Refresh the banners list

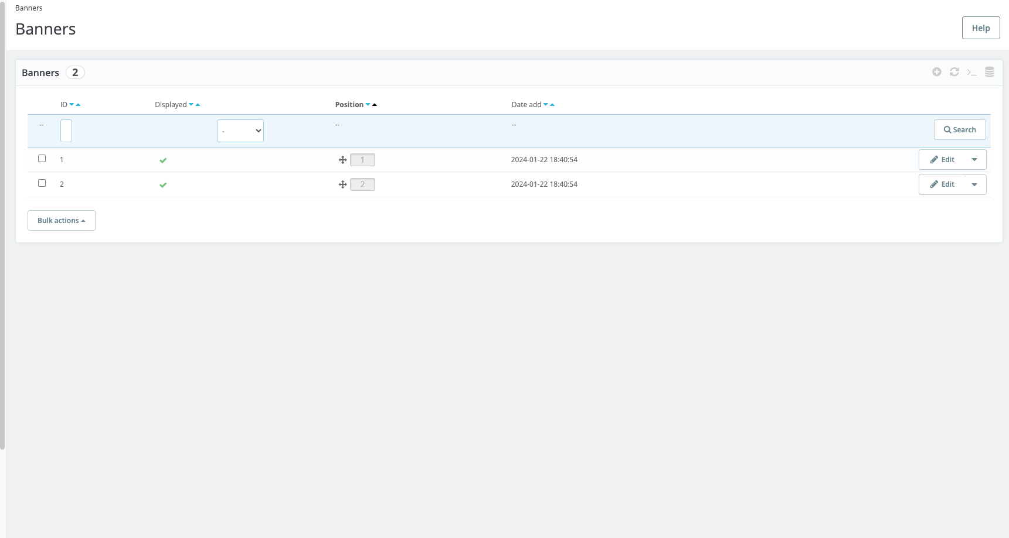click(954, 72)
